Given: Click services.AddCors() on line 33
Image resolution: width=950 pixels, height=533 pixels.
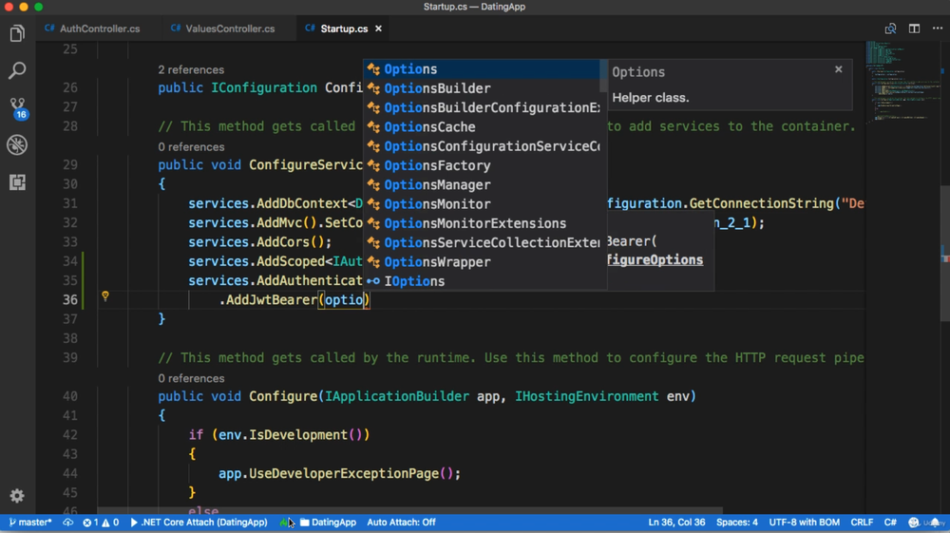Looking at the screenshot, I should pyautogui.click(x=260, y=242).
